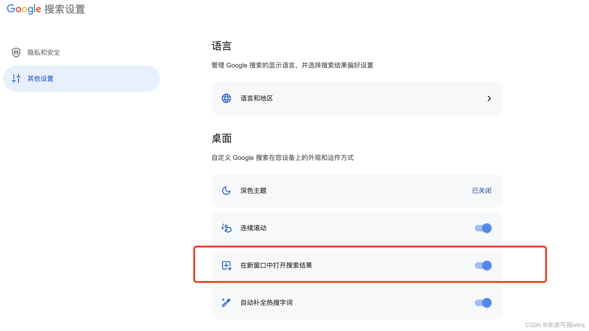The width and height of the screenshot is (589, 331).
Task: Click the 深色主题 label
Action: coord(253,191)
